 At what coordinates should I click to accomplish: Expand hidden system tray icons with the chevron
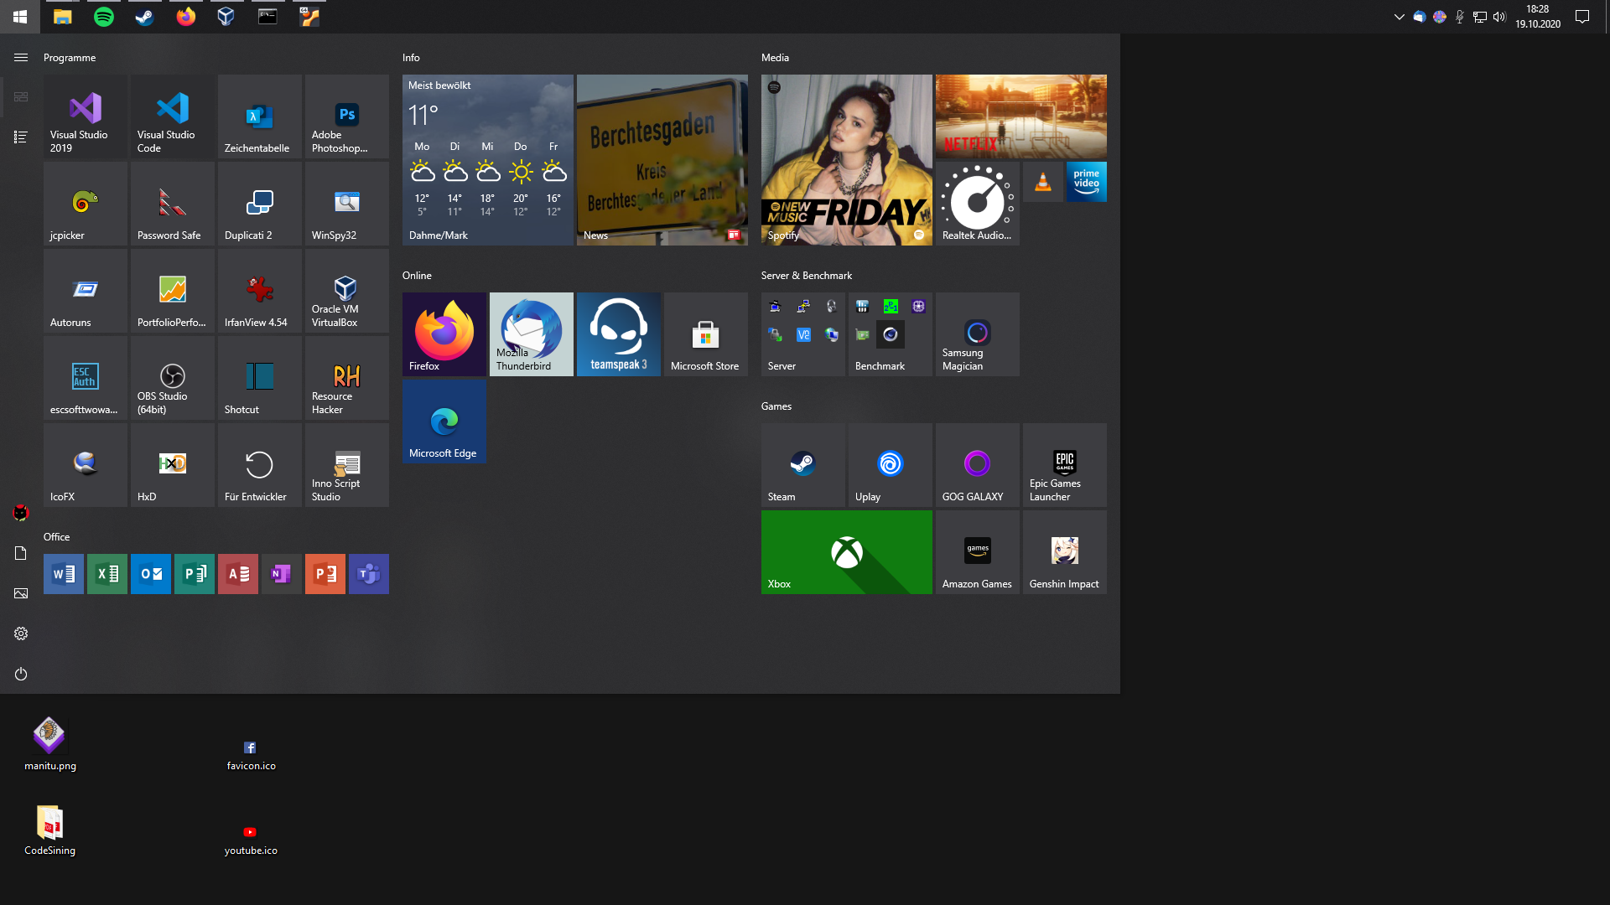[x=1400, y=16]
